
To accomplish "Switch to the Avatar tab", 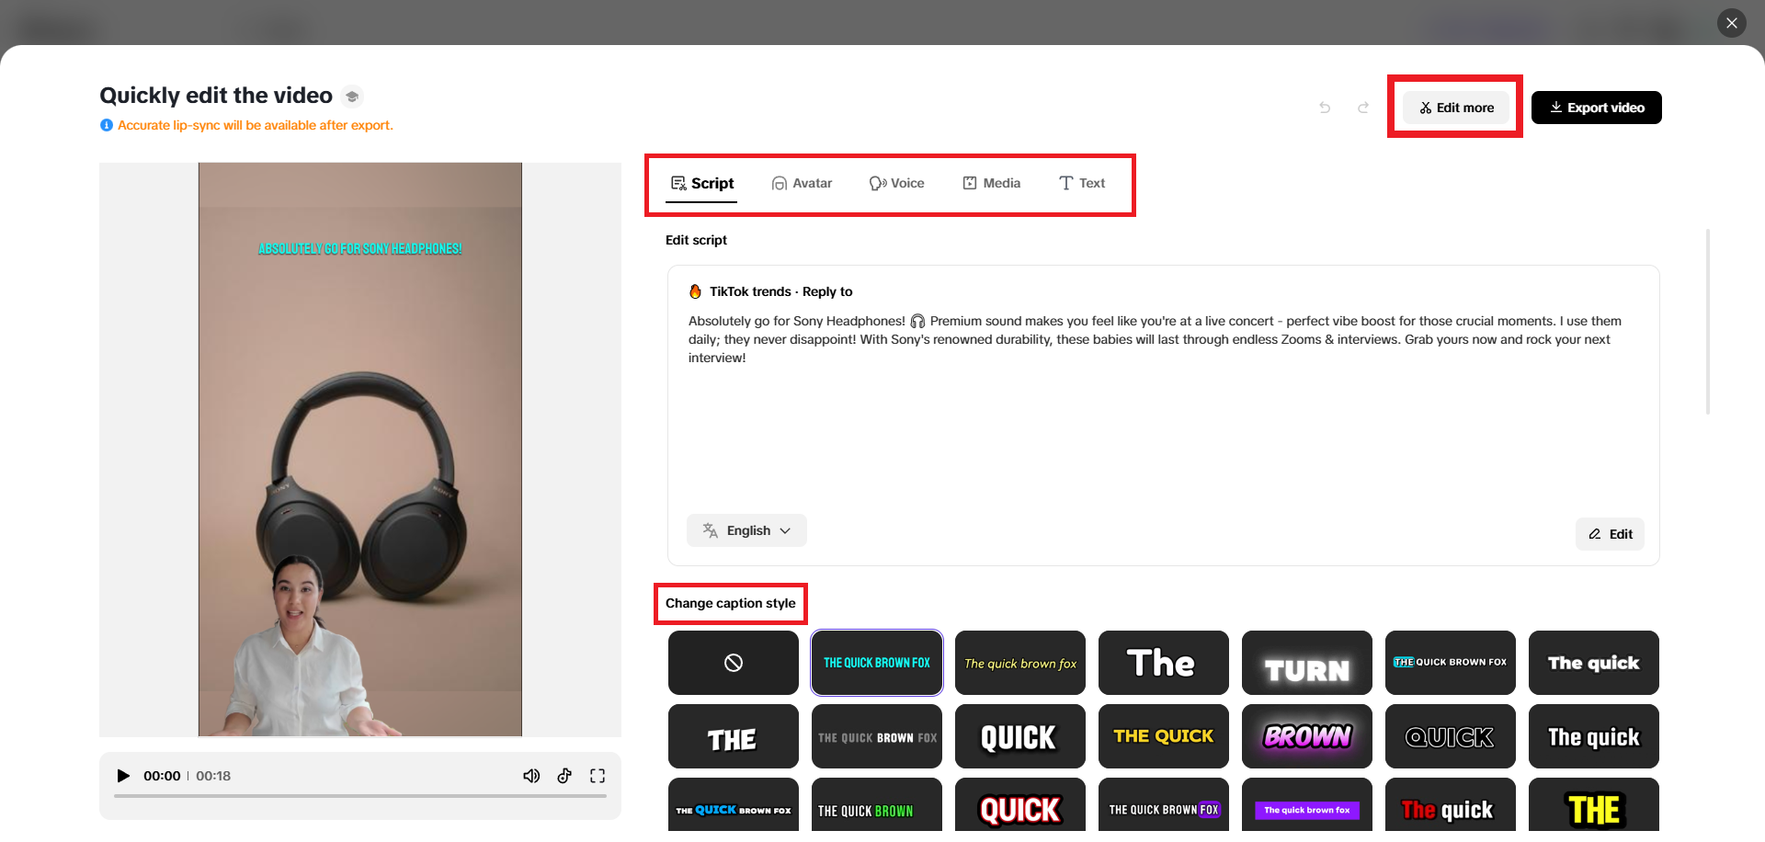I will coord(802,183).
